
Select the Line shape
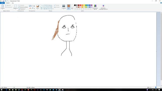pyautogui.click(x=41, y=5)
